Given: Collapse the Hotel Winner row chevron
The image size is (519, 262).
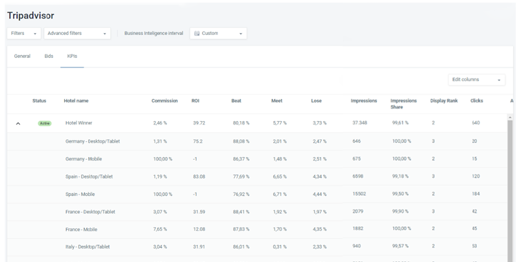Looking at the screenshot, I should point(18,123).
